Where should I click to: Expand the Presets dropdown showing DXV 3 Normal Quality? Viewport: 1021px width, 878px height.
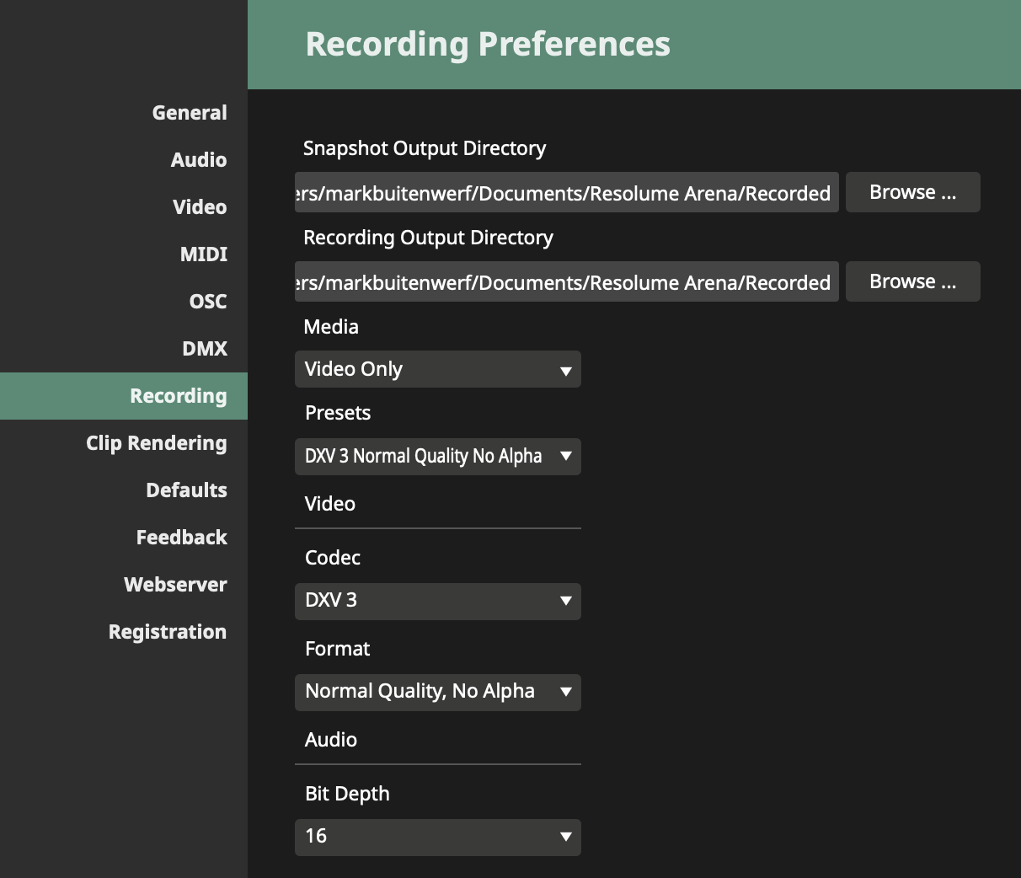point(437,456)
